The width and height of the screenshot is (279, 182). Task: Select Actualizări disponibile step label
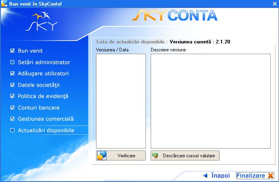pyautogui.click(x=46, y=130)
